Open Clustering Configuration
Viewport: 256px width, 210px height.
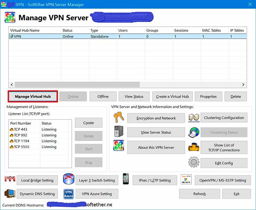click(224, 118)
